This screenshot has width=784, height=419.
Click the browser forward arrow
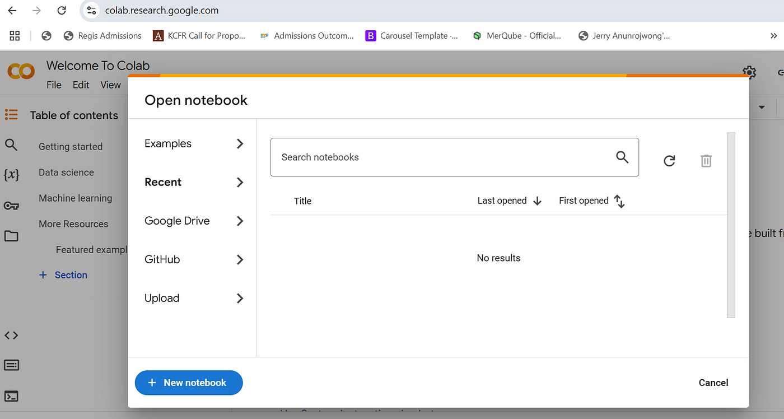(x=37, y=11)
